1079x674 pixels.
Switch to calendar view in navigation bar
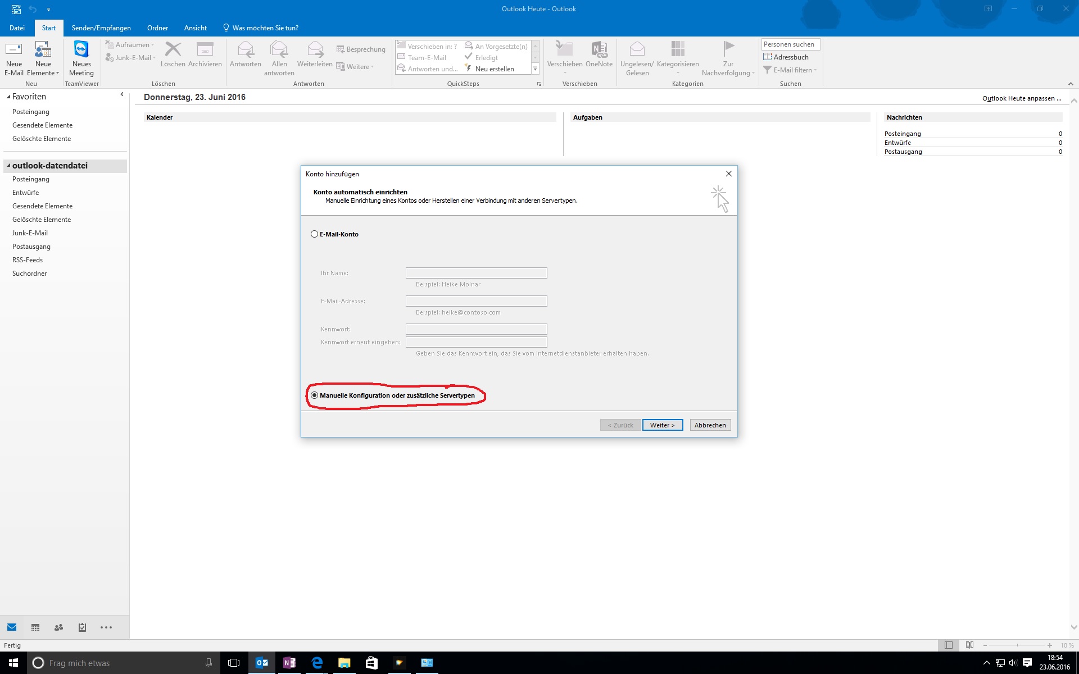35,627
